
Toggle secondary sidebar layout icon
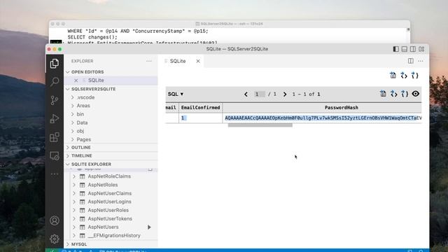[x=413, y=49]
